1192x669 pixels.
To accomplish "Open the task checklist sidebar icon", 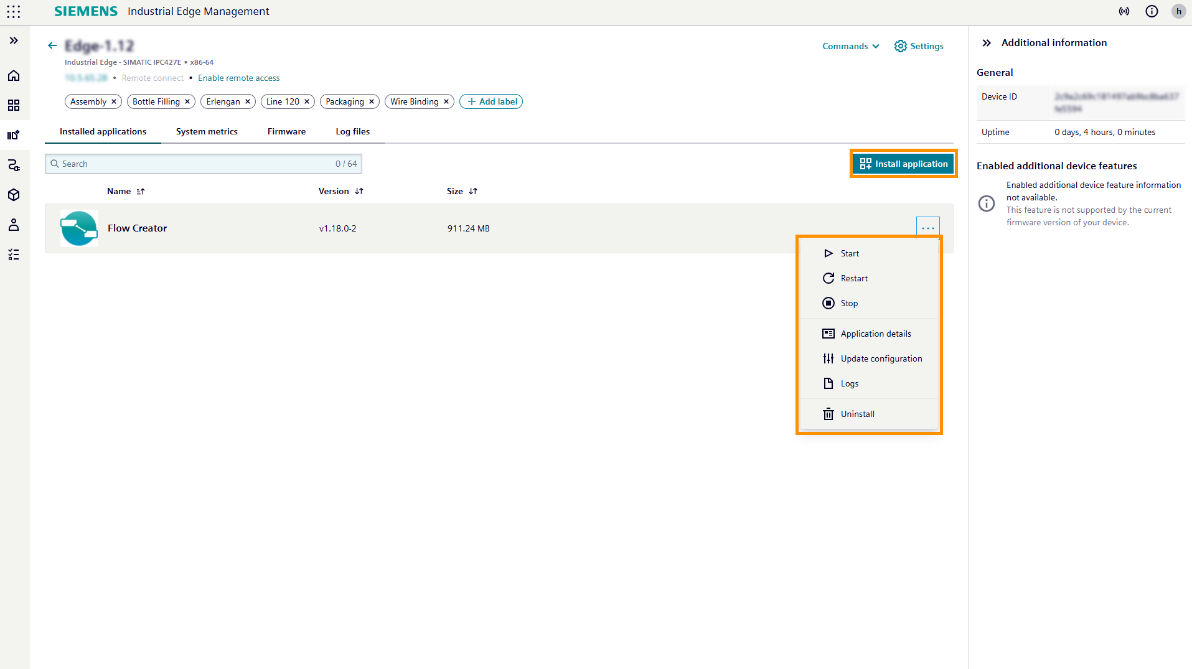I will tap(14, 255).
